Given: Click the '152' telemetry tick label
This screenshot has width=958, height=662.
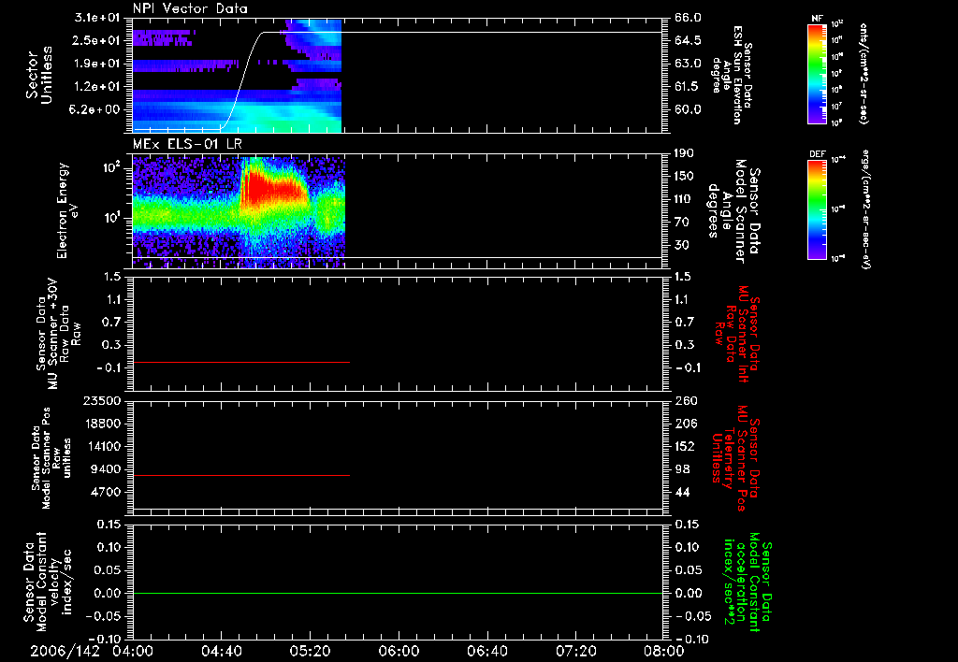Looking at the screenshot, I should pyautogui.click(x=684, y=447).
